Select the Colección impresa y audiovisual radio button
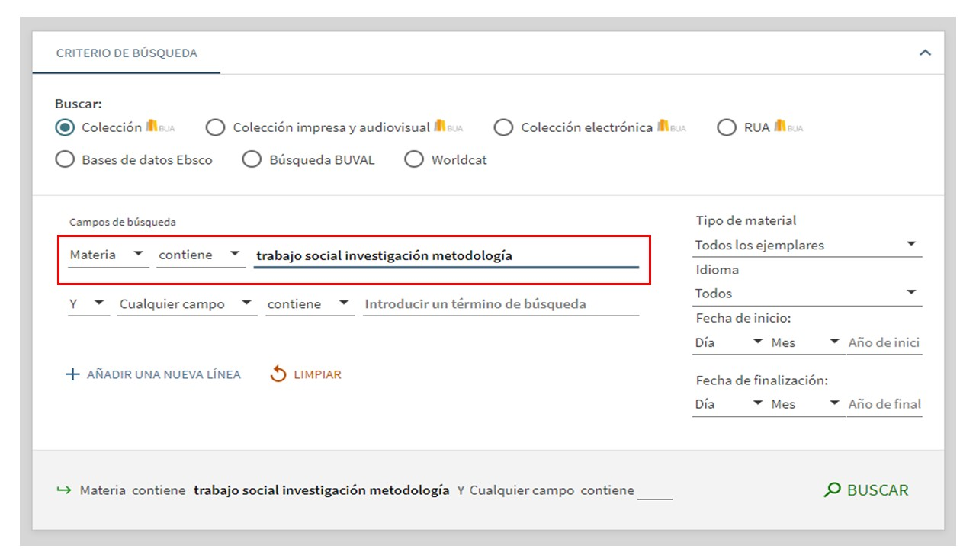 (x=216, y=127)
